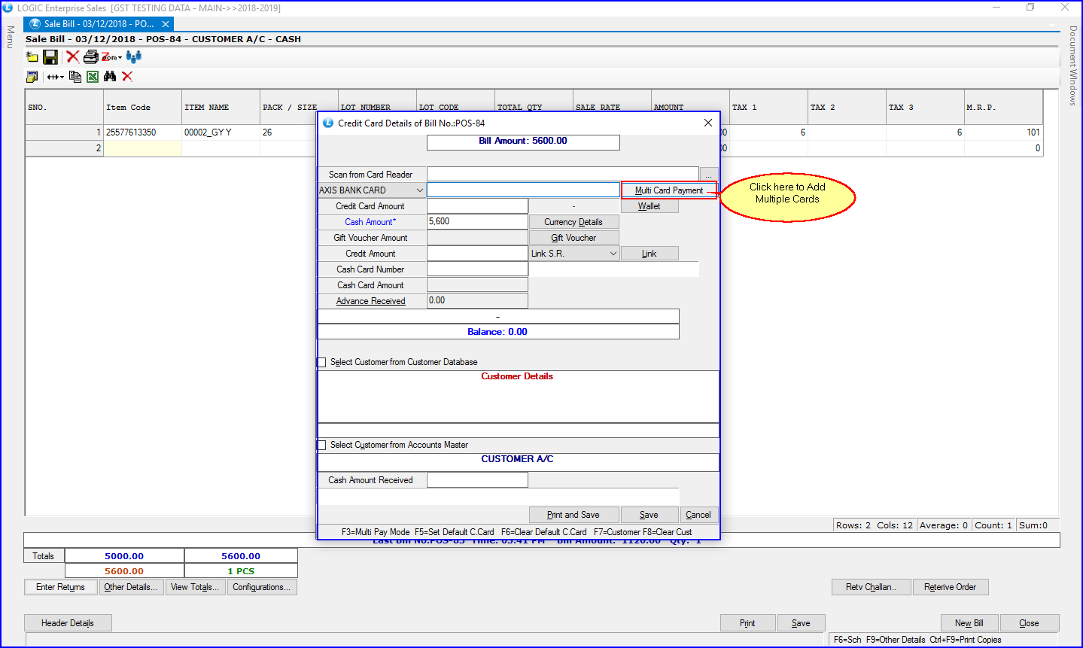Click the red X icon beside binoculars

point(127,77)
